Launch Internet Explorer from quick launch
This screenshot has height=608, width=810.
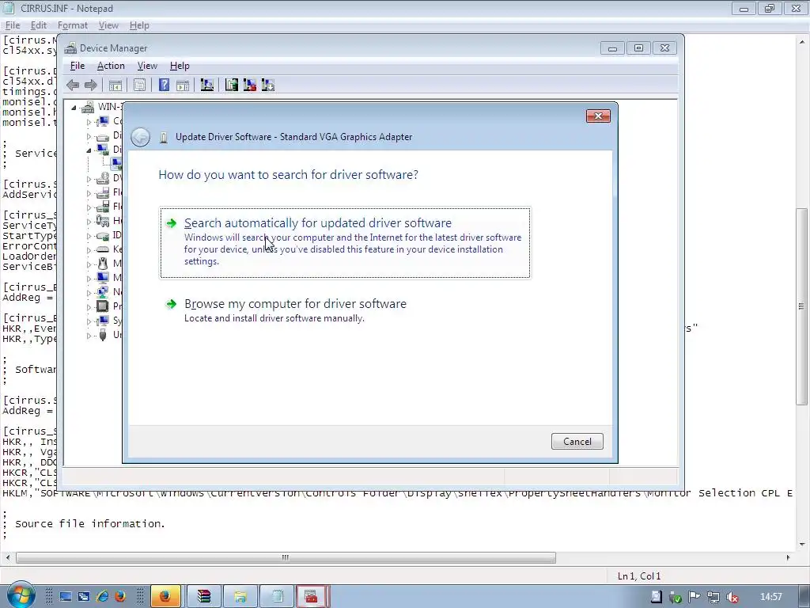point(102,597)
